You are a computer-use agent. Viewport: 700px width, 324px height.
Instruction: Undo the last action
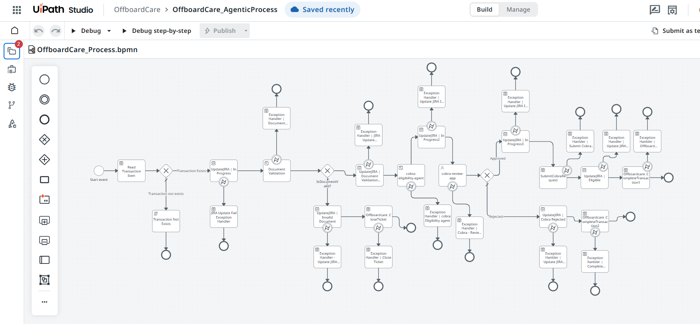(38, 30)
